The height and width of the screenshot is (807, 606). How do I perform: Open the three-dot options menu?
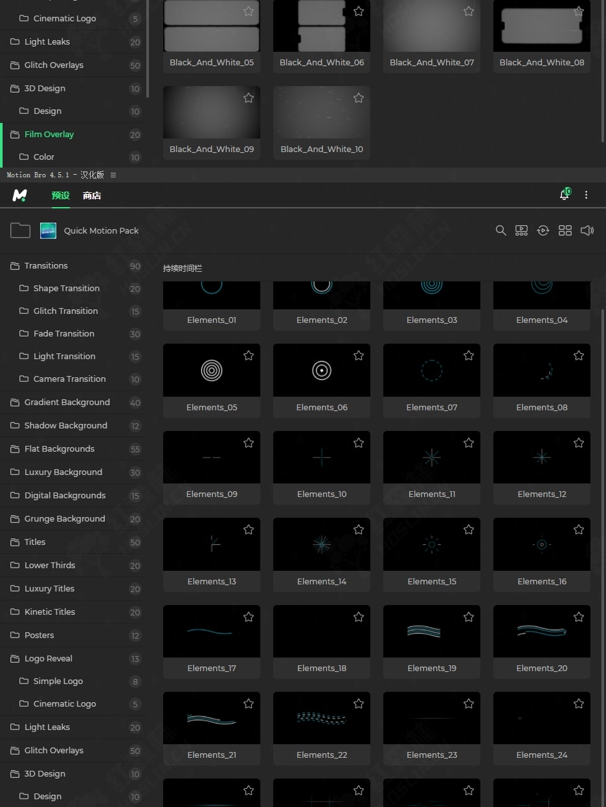586,195
